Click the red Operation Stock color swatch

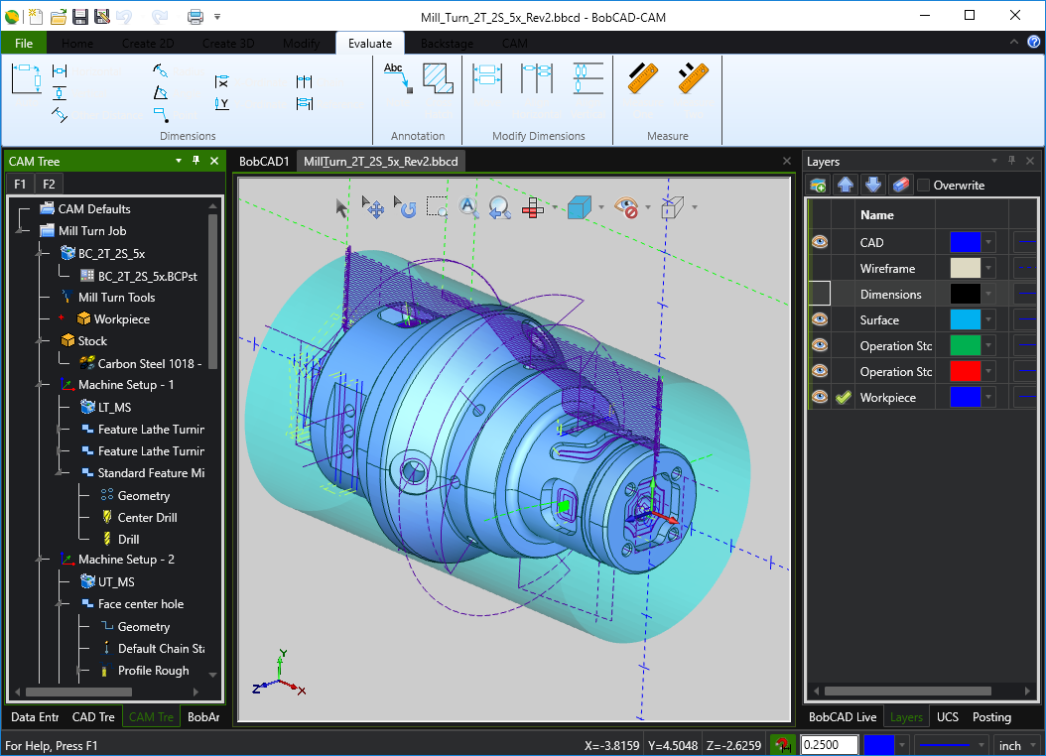(x=965, y=371)
